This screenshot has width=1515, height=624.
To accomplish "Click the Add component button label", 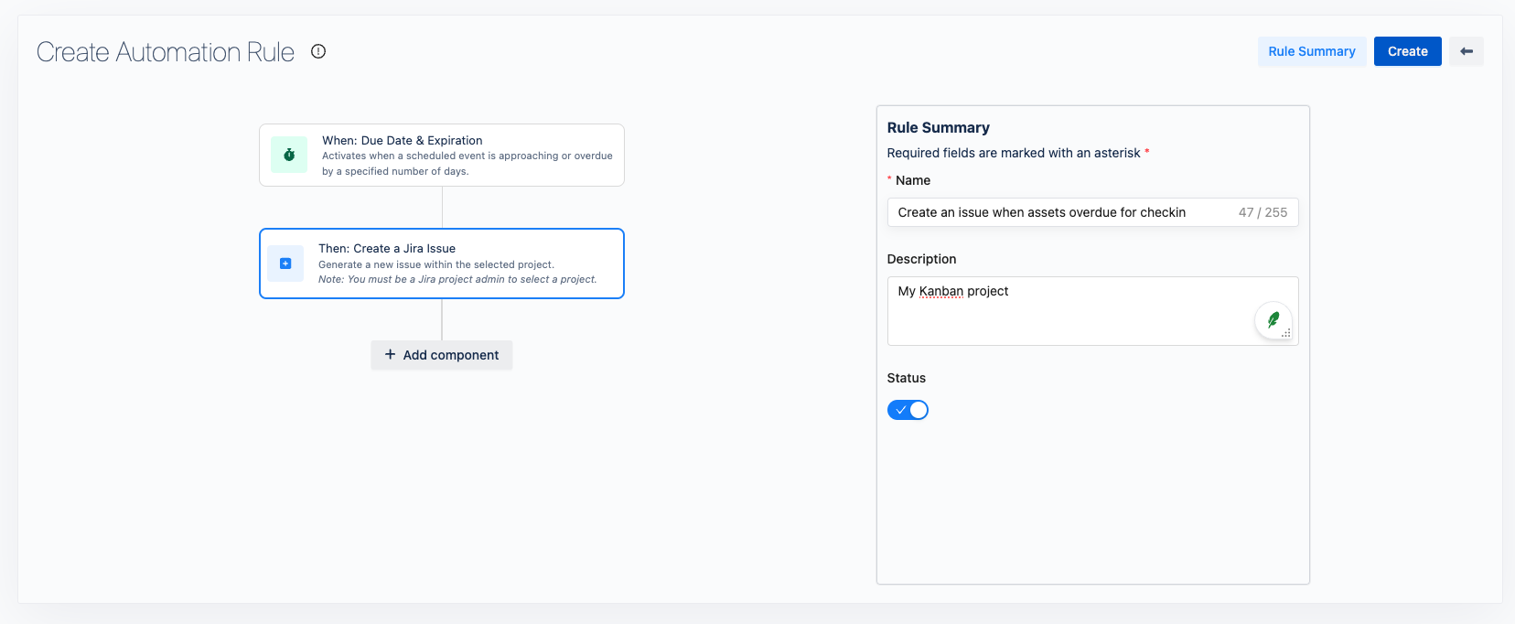I will 450,355.
